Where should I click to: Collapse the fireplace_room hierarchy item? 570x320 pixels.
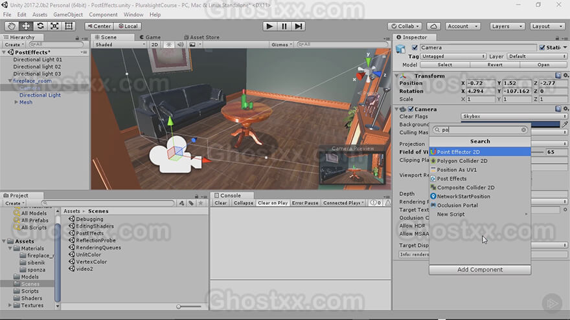point(10,81)
